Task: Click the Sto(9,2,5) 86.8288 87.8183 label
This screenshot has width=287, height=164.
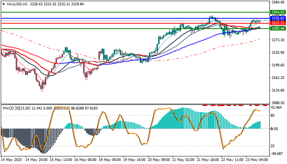Action: tap(76, 108)
